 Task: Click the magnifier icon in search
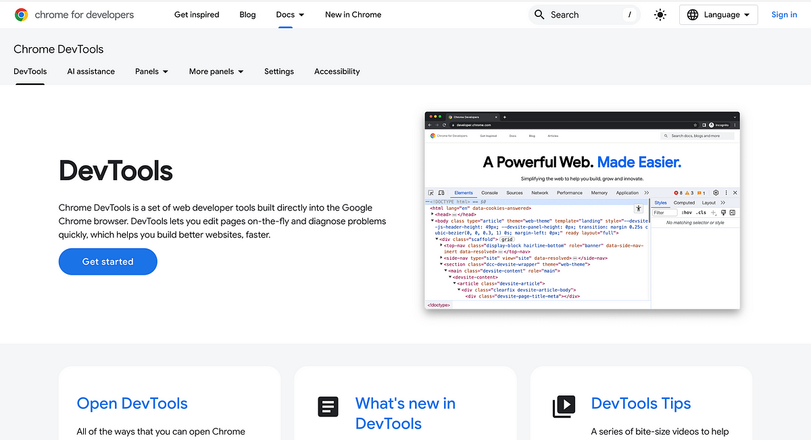pos(539,14)
